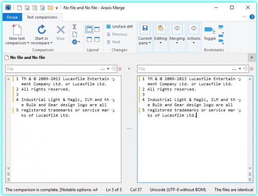This screenshot has width=258, height=196.
Task: Open the Current pane dropdown menu
Action: pyautogui.click(x=145, y=37)
